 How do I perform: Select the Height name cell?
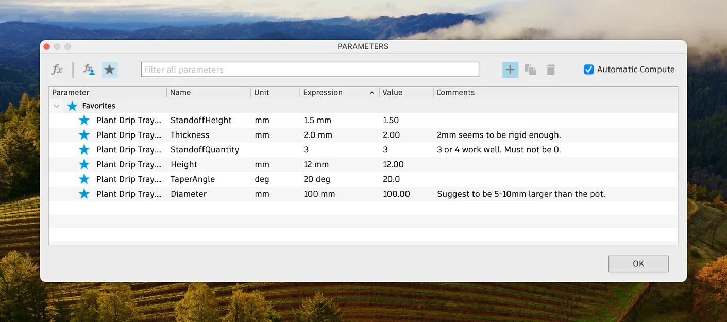pyautogui.click(x=184, y=164)
